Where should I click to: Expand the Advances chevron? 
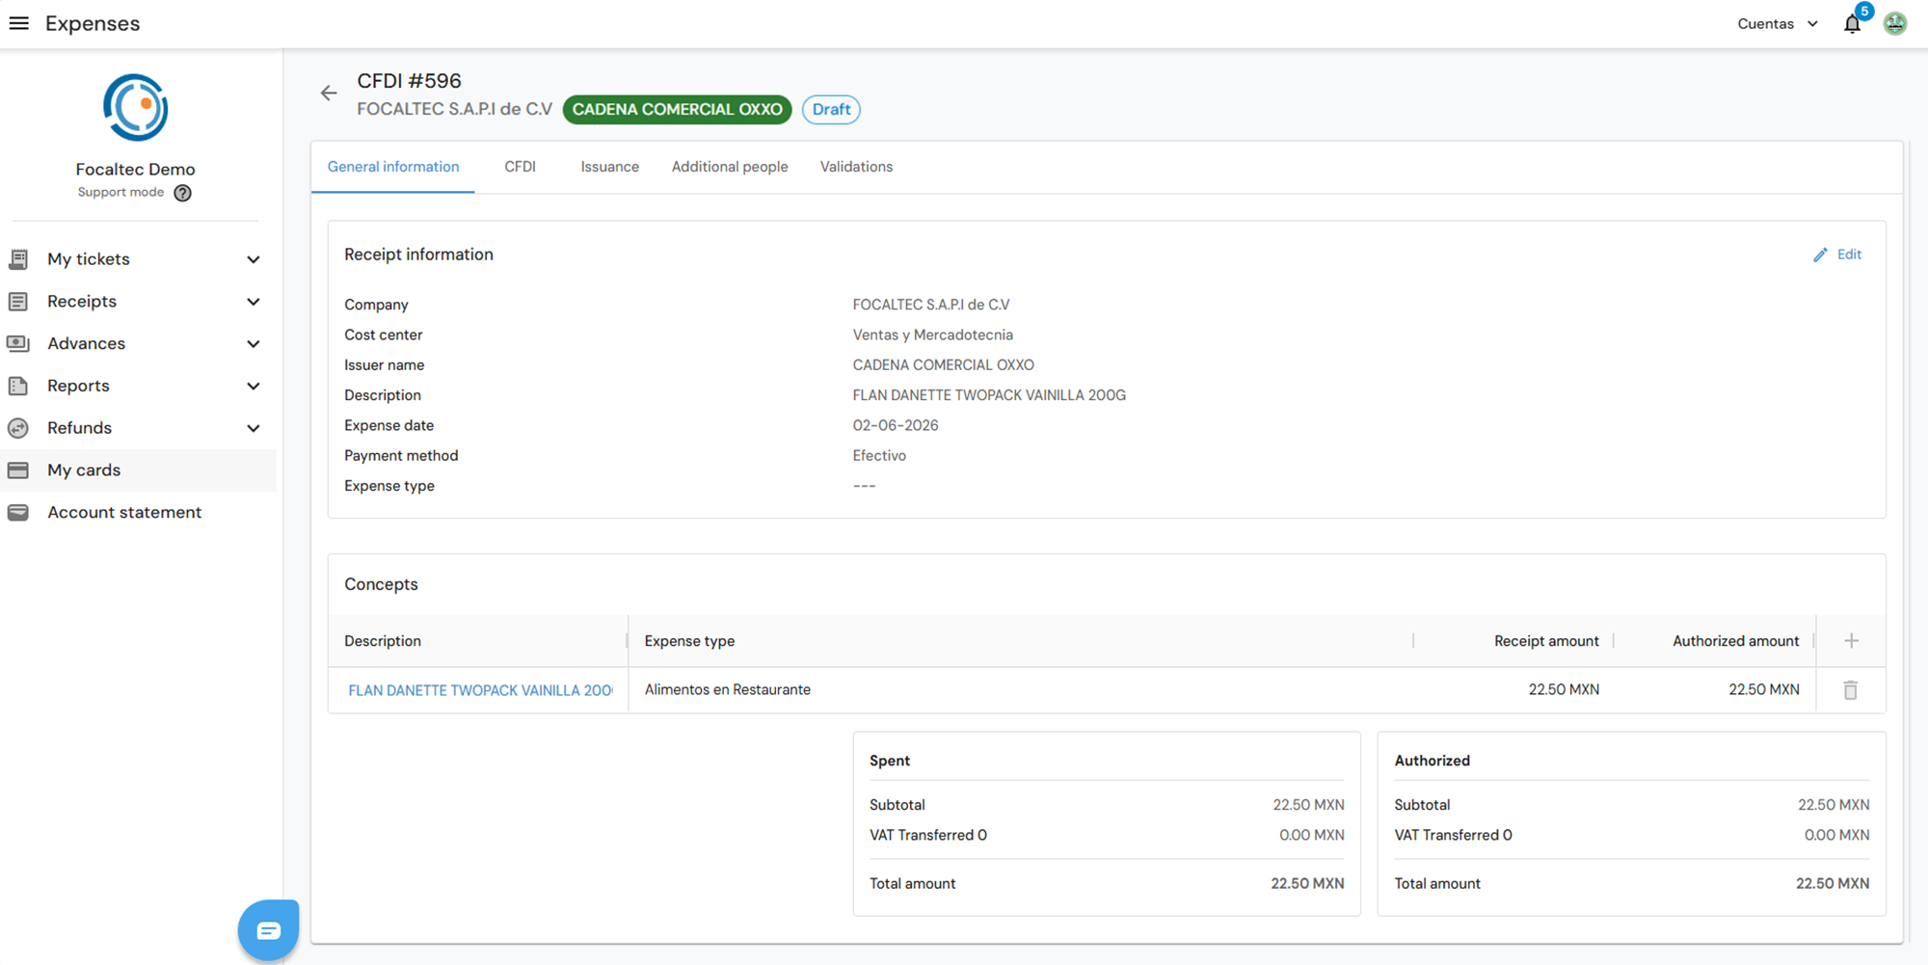[x=254, y=344]
